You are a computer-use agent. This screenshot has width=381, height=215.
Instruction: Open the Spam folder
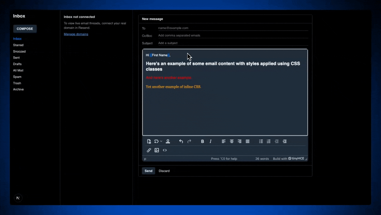[x=17, y=77]
